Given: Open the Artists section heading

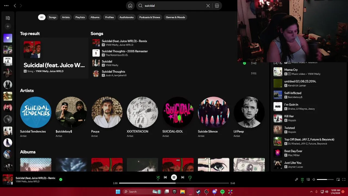Looking at the screenshot, I should click(x=27, y=91).
